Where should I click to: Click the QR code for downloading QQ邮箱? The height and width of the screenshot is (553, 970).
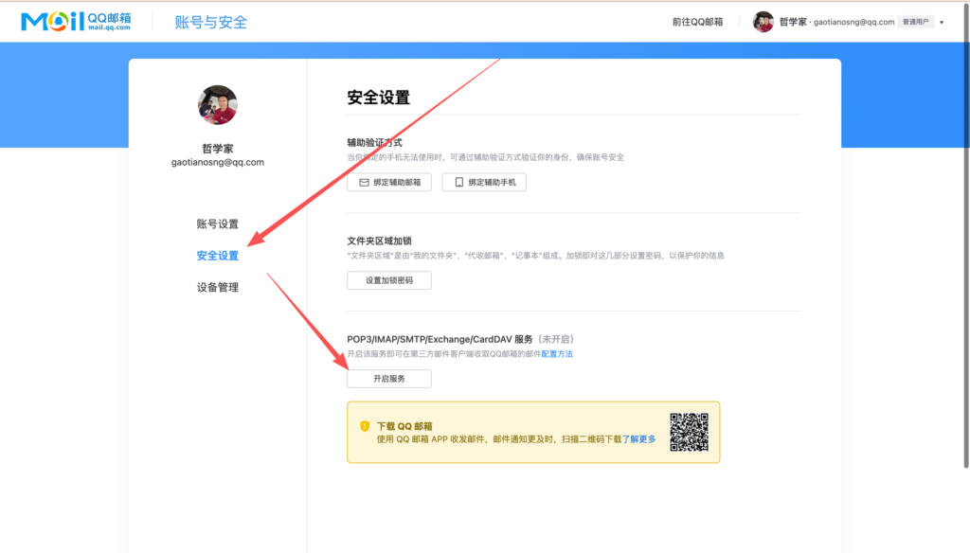[690, 432]
